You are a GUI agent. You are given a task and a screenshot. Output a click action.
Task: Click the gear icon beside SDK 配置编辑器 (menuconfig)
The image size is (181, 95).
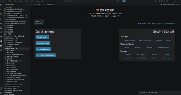pyautogui.click(x=7, y=24)
